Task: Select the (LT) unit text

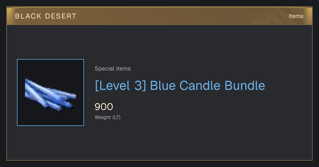Action: point(117,117)
